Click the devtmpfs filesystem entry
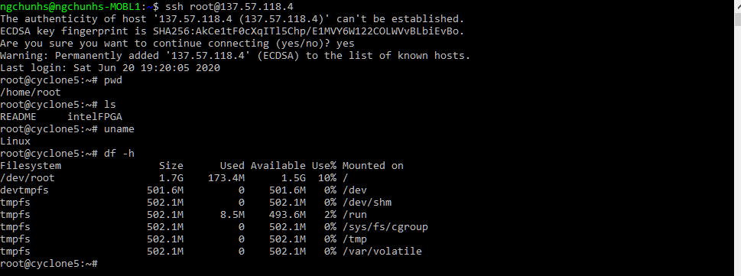Viewport: 741px width, 276px height. [24, 190]
